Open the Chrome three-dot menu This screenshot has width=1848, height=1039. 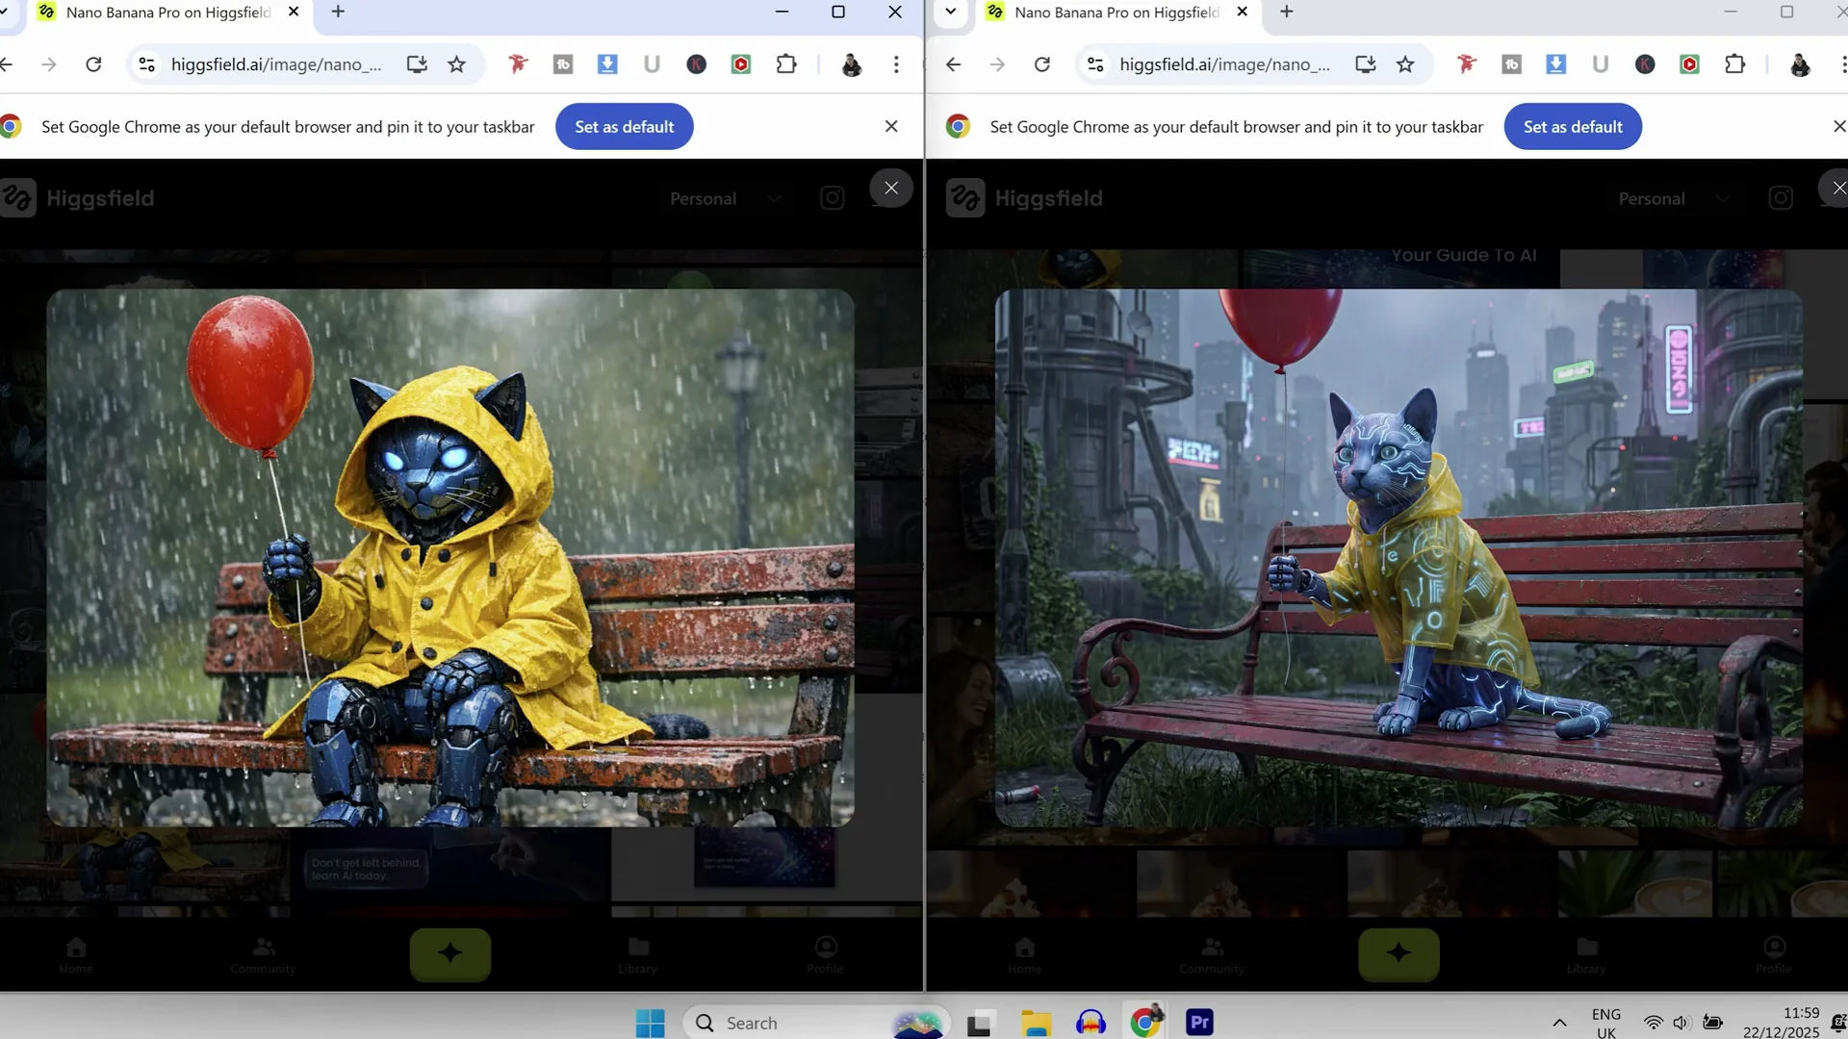(896, 64)
